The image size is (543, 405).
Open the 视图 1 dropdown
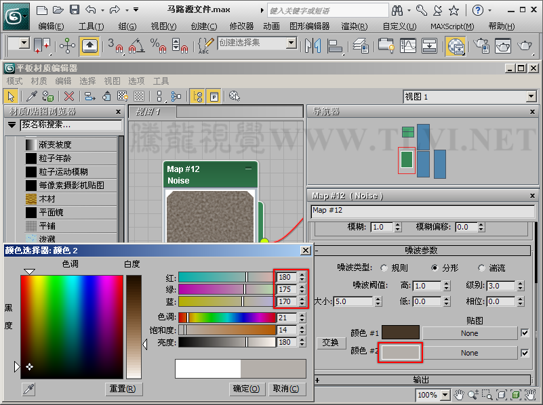click(x=531, y=96)
